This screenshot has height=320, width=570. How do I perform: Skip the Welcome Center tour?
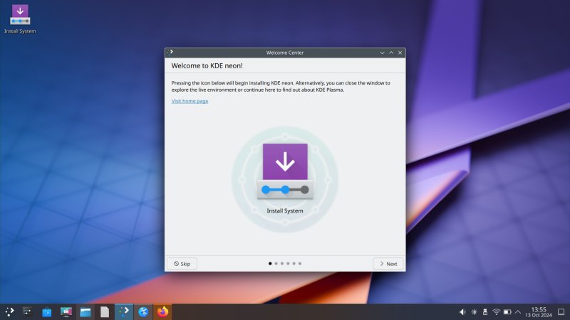coord(182,264)
